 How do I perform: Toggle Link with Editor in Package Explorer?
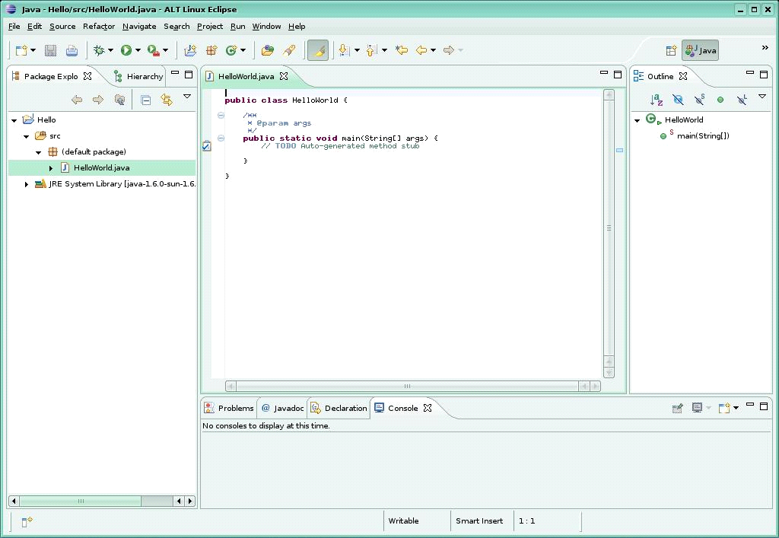click(167, 100)
